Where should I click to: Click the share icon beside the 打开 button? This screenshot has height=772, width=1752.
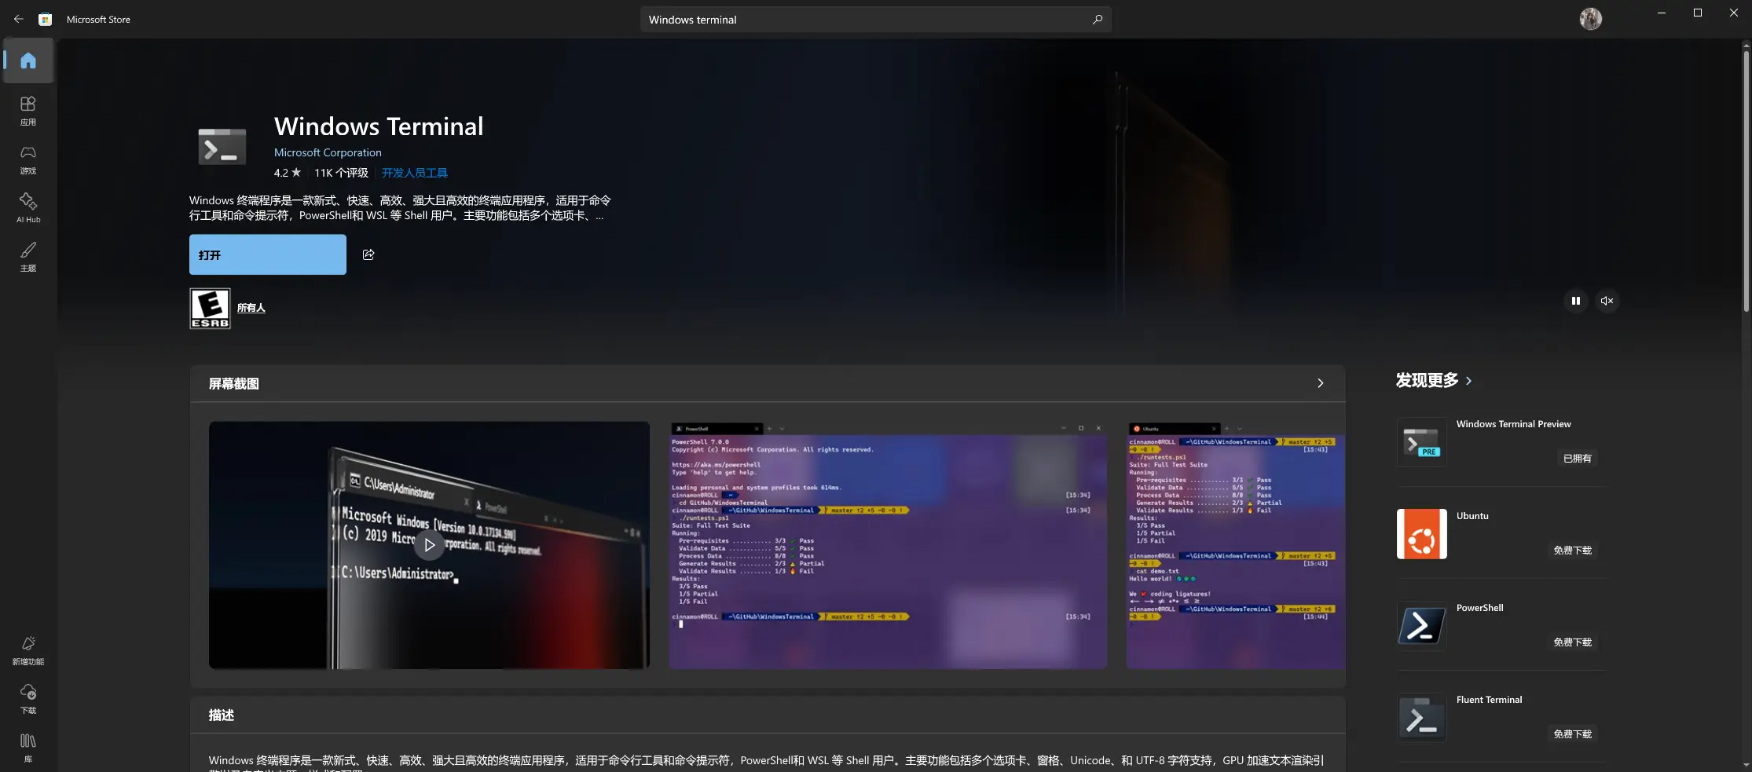coord(368,254)
